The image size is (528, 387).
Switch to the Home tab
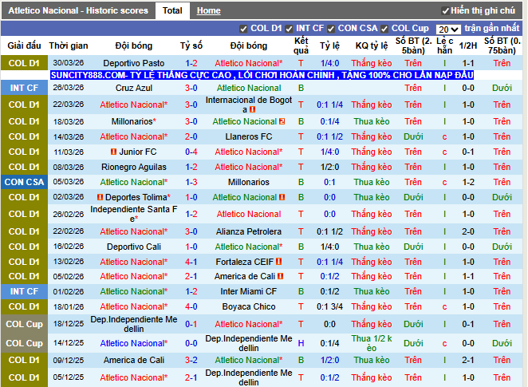209,11
